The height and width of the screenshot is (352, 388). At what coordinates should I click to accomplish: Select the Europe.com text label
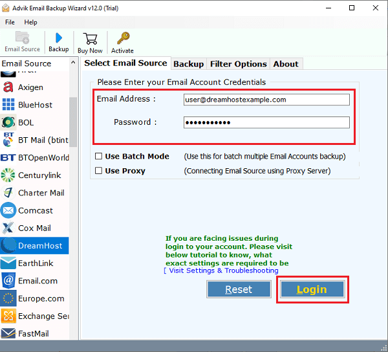[41, 298]
